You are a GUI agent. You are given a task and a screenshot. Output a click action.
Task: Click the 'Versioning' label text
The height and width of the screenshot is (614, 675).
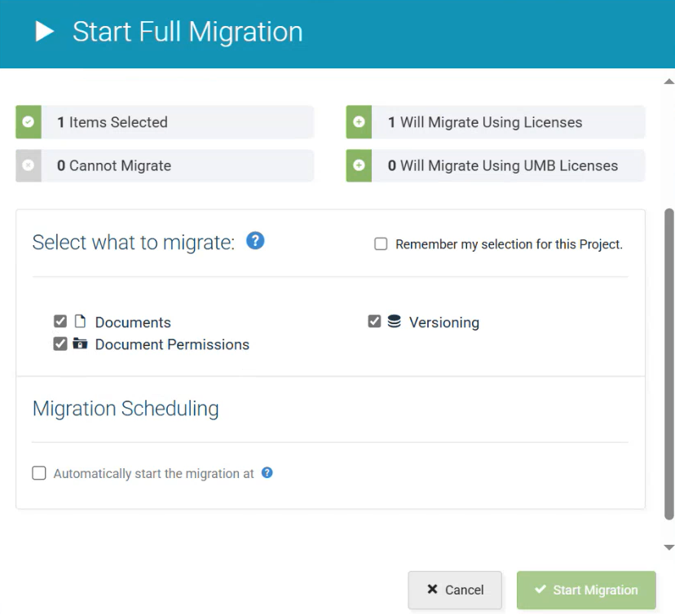[x=444, y=322]
